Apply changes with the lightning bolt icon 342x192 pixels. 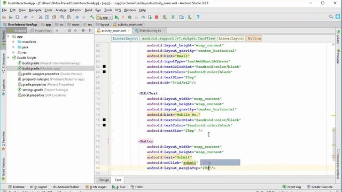[123, 17]
